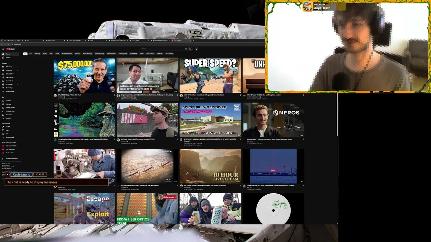
Task: Expand Explore section with Zobrazit další
Action: (9, 137)
